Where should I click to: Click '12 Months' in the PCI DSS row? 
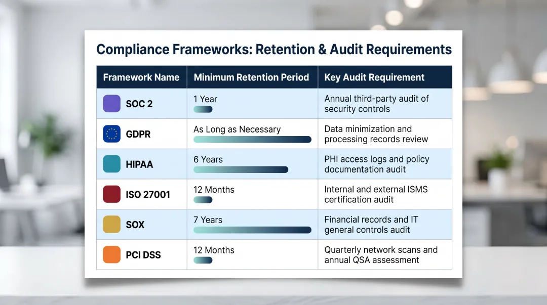pos(214,250)
